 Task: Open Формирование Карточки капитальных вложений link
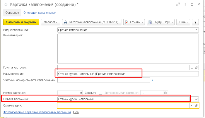click(x=37, y=112)
